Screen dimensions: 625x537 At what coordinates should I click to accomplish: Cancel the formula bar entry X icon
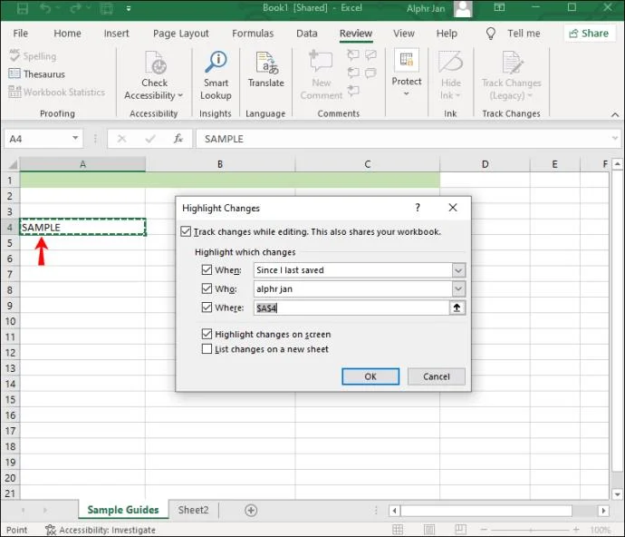[x=122, y=139]
